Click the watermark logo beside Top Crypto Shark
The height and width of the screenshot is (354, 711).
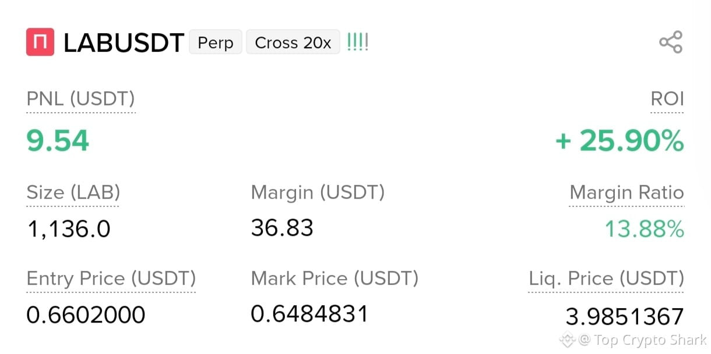pos(568,339)
